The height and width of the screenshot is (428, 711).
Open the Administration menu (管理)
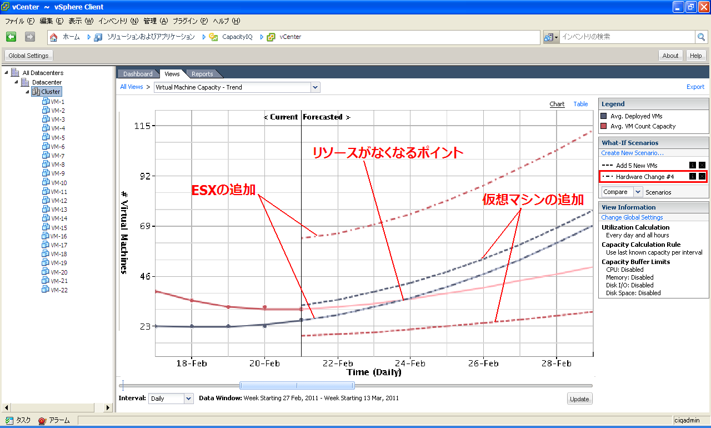point(156,21)
